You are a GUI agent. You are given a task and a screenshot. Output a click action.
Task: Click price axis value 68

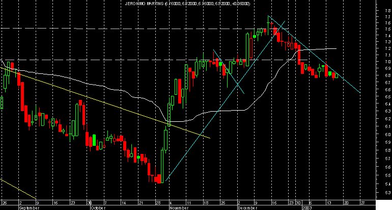point(388,75)
